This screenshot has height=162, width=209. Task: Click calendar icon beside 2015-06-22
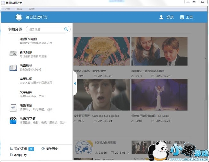(153, 76)
